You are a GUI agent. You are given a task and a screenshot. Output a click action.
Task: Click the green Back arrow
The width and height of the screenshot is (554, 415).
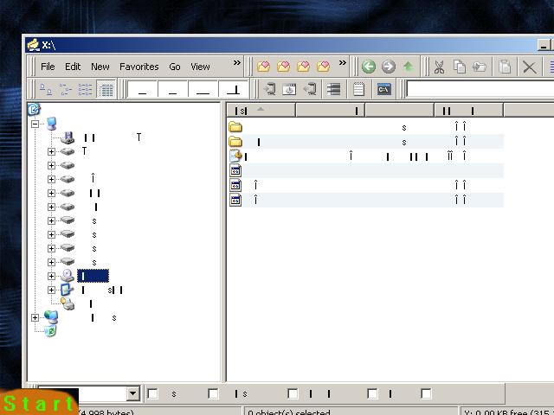[x=369, y=67]
